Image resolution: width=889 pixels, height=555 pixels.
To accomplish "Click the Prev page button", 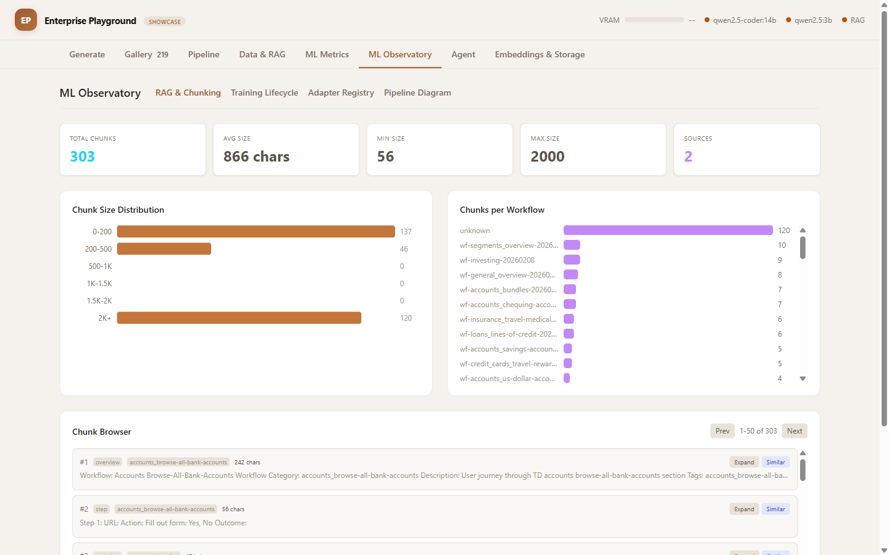I will click(x=722, y=431).
